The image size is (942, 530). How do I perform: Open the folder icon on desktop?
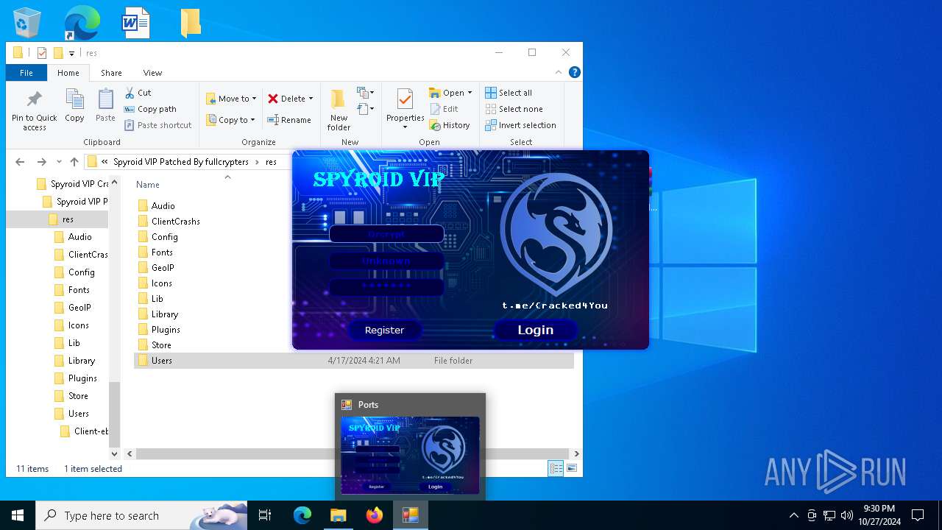pos(191,23)
